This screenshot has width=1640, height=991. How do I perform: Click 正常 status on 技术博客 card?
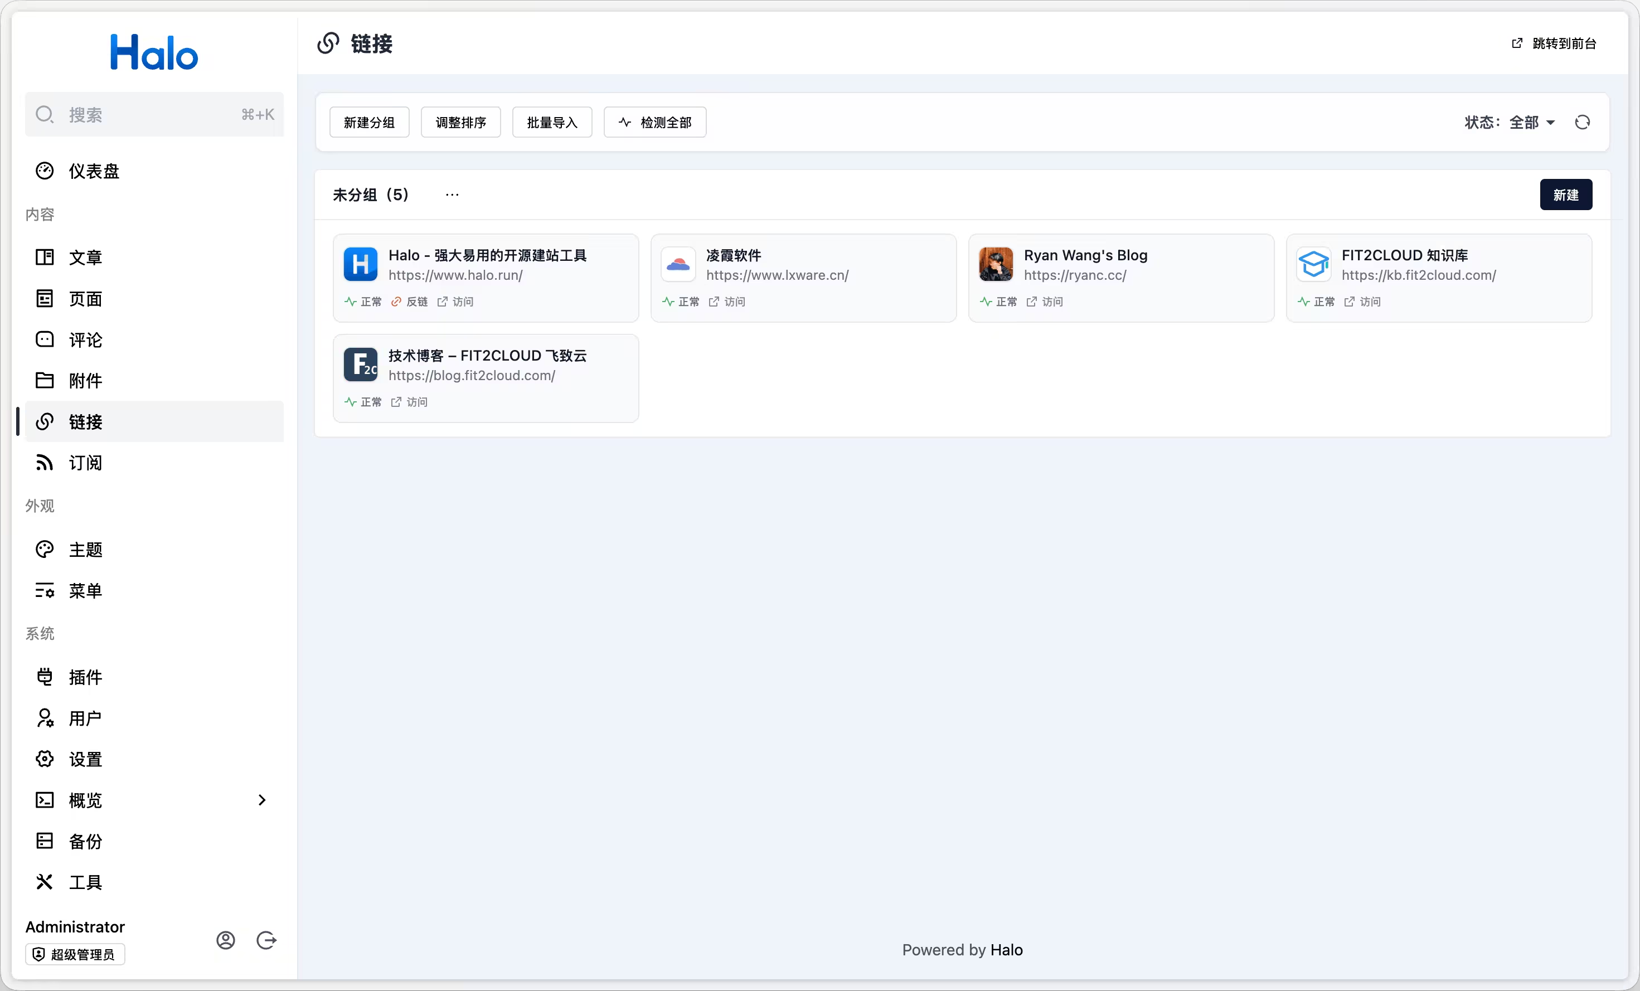point(363,402)
